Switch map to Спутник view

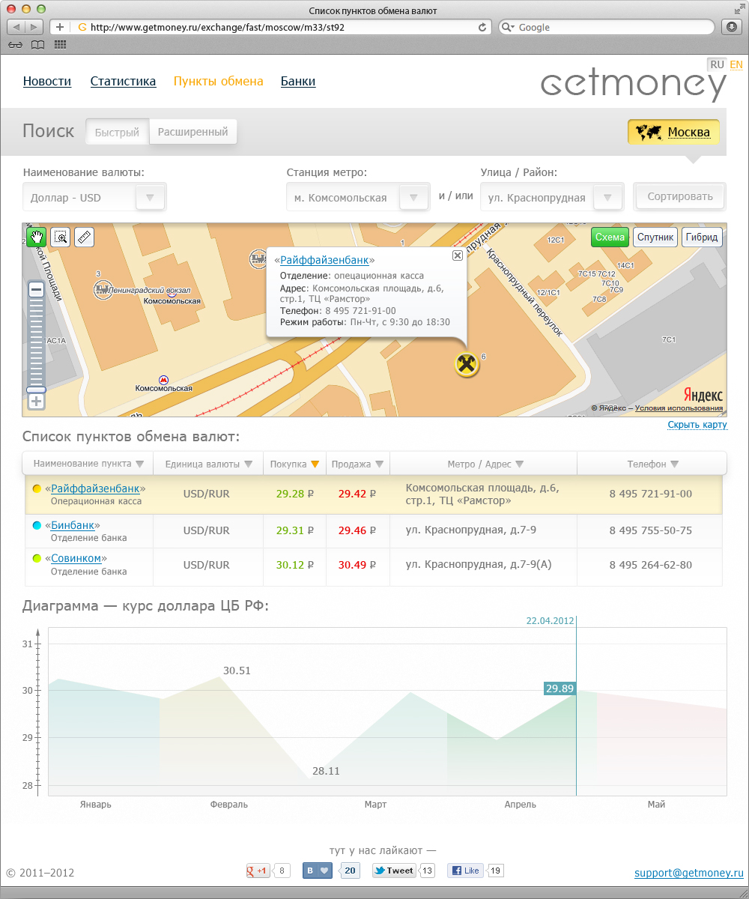(x=655, y=237)
